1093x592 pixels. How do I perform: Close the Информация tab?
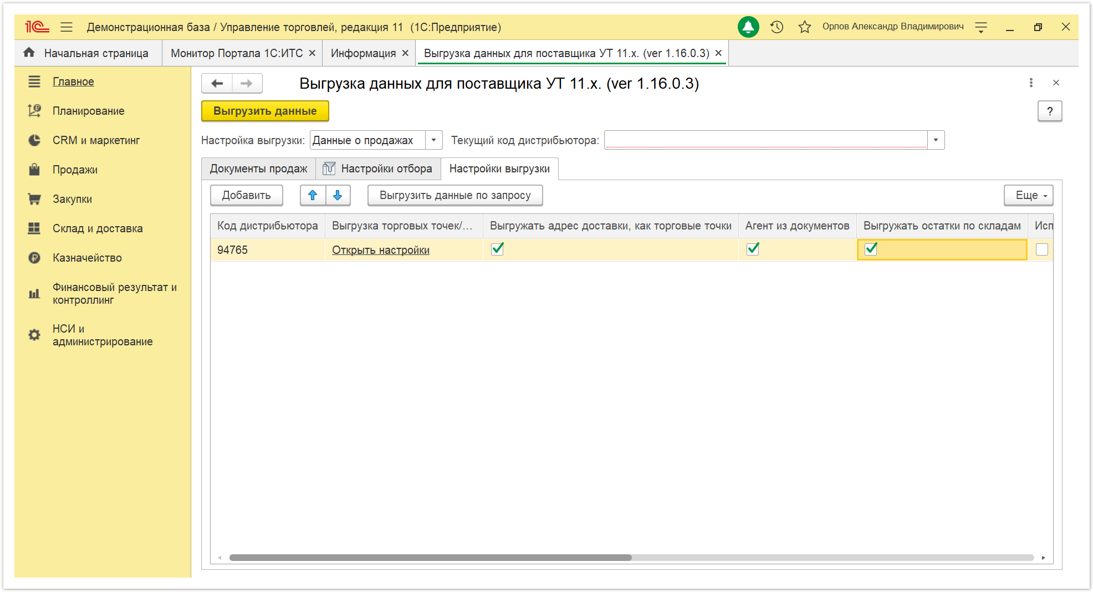405,53
